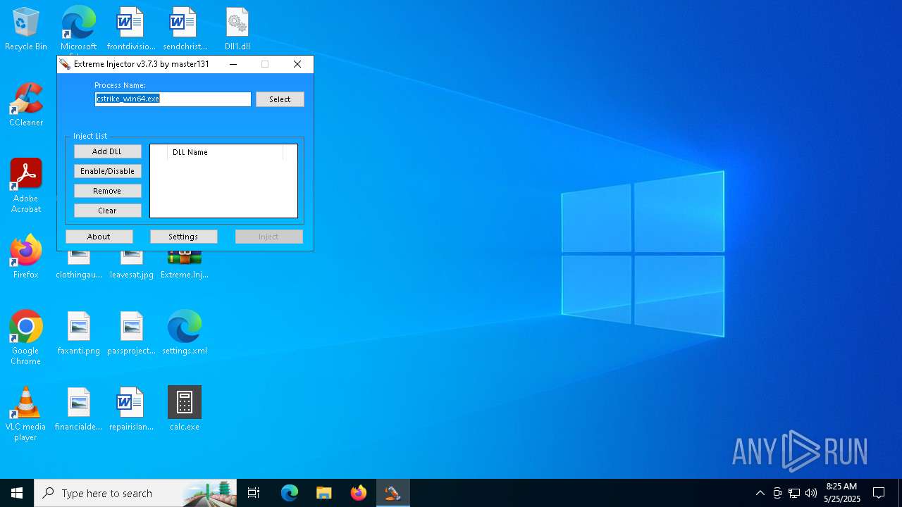902x507 pixels.
Task: Launch Edge from the taskbar
Action: pos(290,493)
